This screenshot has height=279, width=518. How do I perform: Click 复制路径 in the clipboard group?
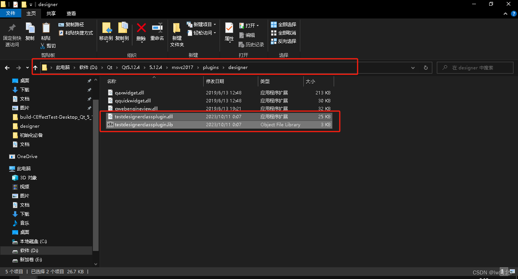pos(71,25)
